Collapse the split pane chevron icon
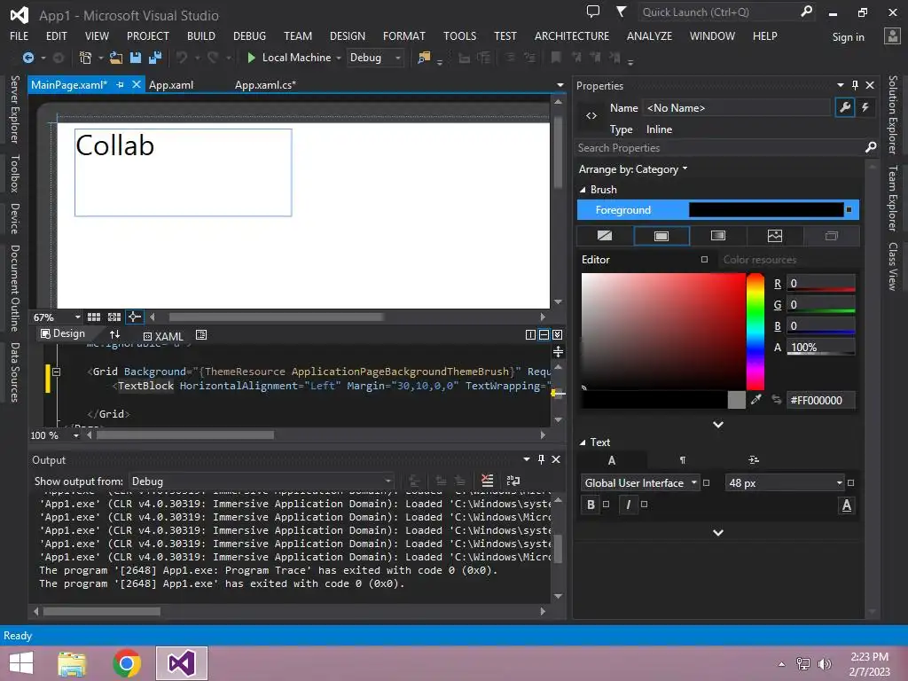Screen dimensions: 908x681 pos(557,334)
